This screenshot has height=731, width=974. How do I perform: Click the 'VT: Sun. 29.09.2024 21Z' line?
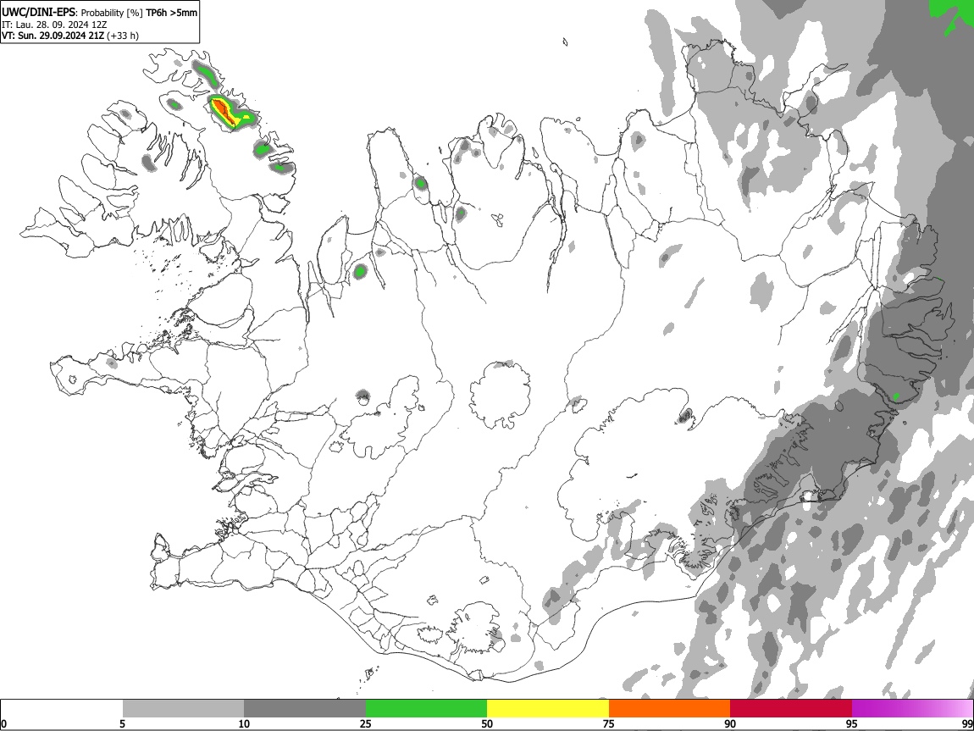click(x=53, y=36)
